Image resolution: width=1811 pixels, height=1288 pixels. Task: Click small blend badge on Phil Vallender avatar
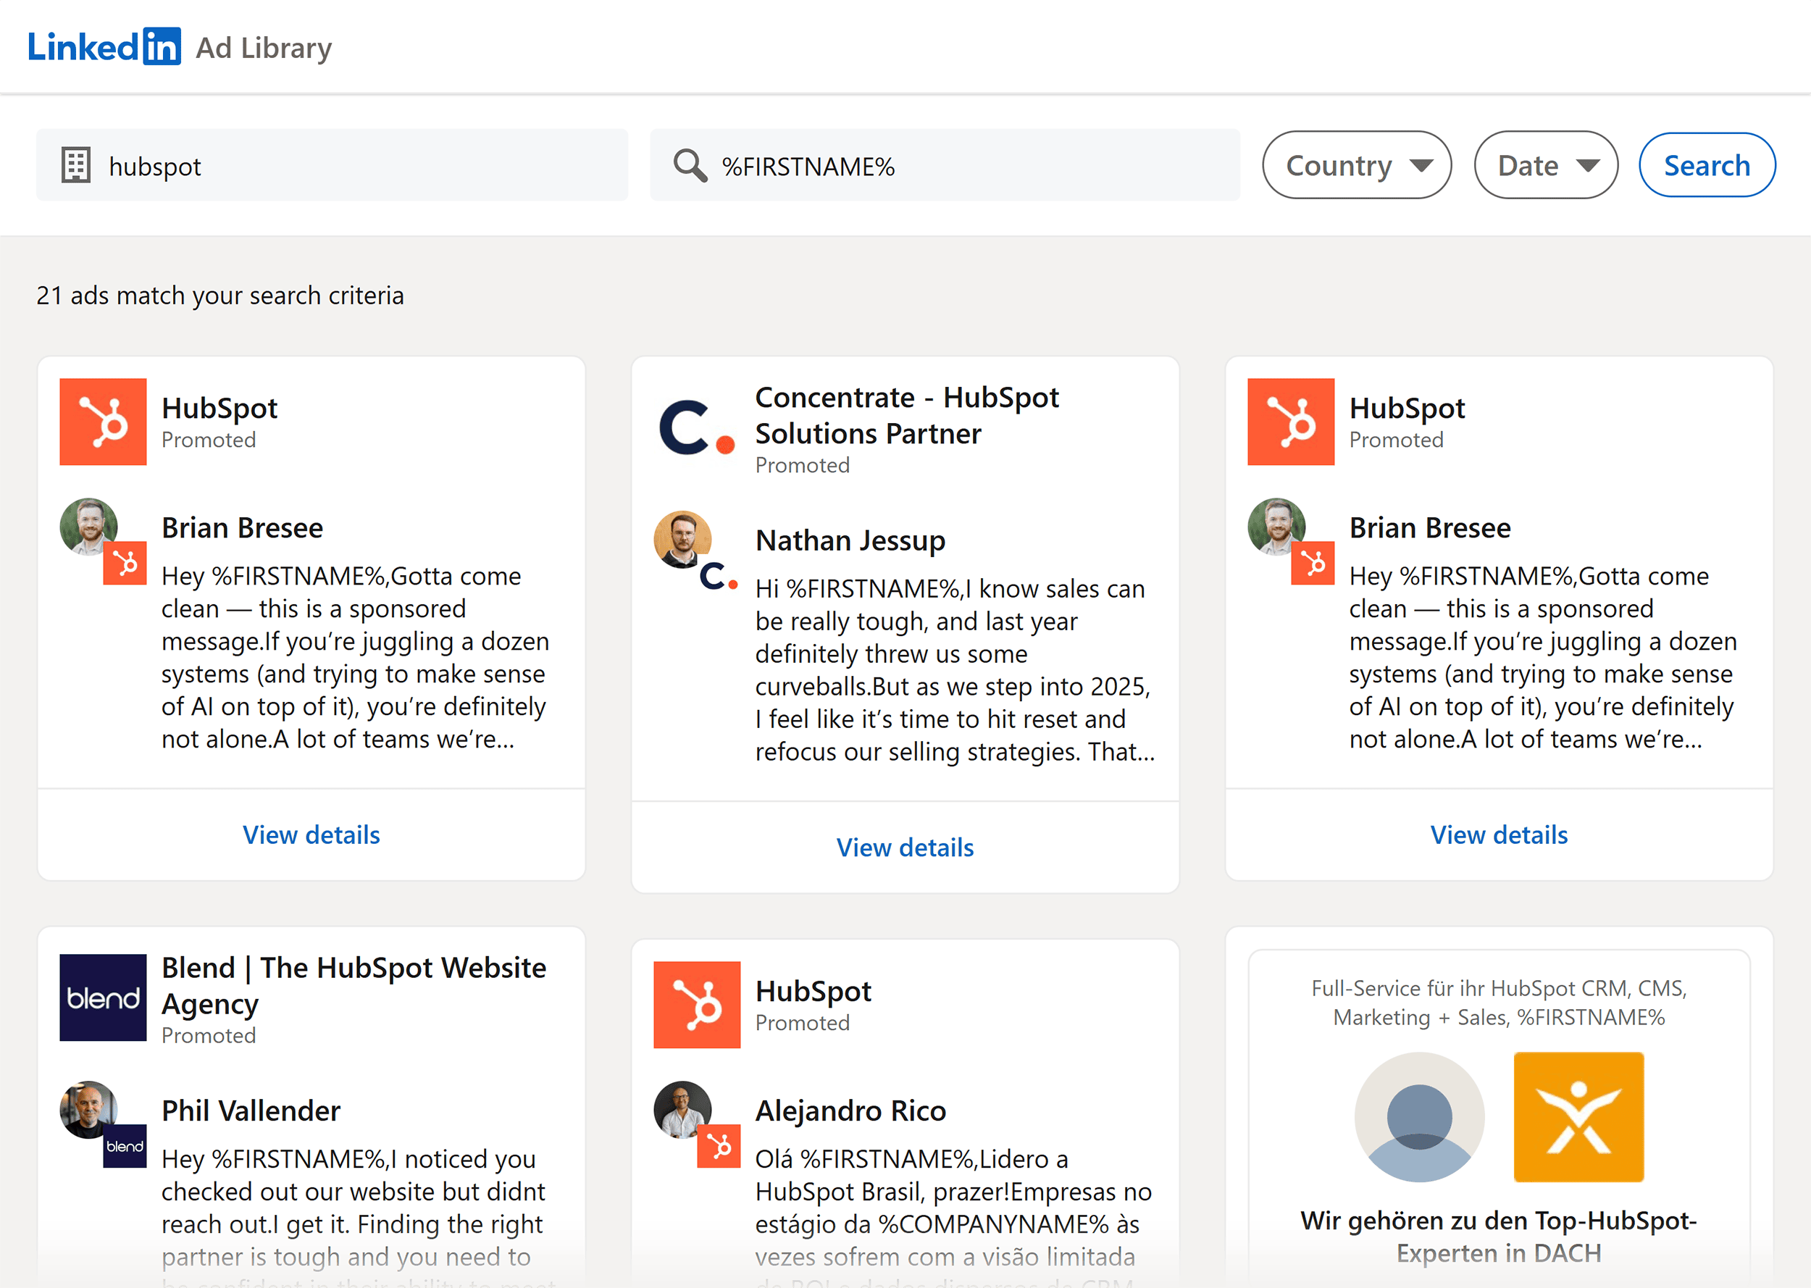(x=125, y=1147)
